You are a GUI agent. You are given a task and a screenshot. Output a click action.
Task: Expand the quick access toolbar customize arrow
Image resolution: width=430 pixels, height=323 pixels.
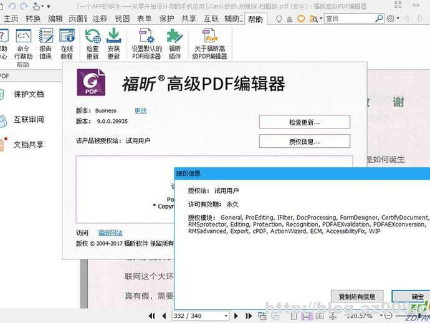tap(49, 6)
